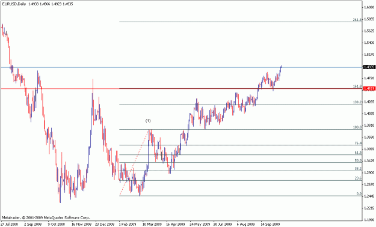Image resolution: width=376 pixels, height=227 pixels.
Task: Click the 0.0 Fibonacci level label
Action: click(x=359, y=194)
